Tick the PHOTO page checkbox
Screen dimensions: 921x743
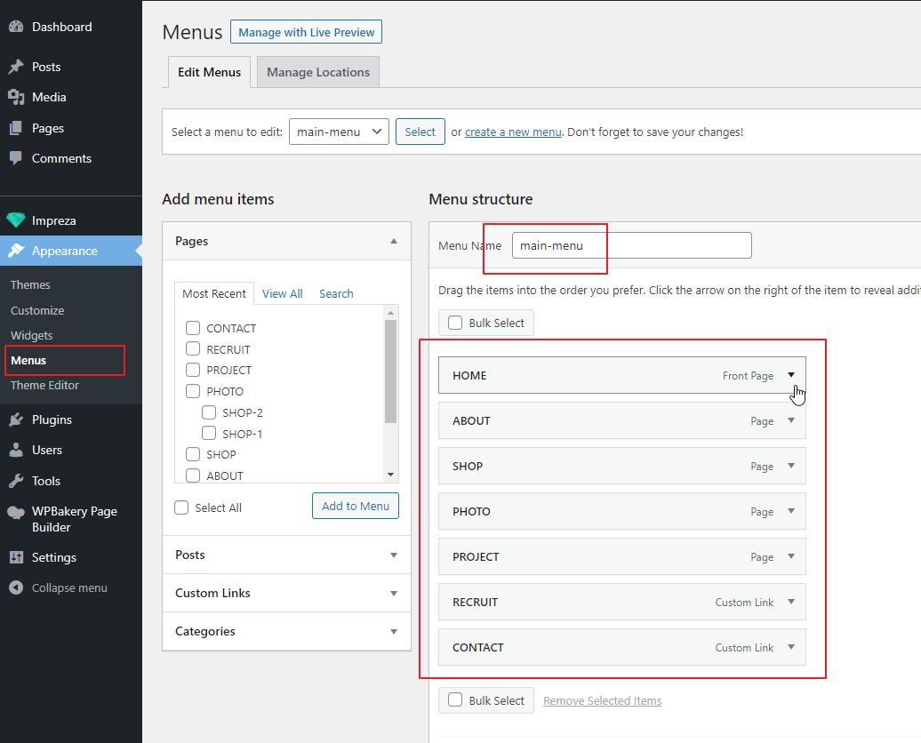click(193, 391)
